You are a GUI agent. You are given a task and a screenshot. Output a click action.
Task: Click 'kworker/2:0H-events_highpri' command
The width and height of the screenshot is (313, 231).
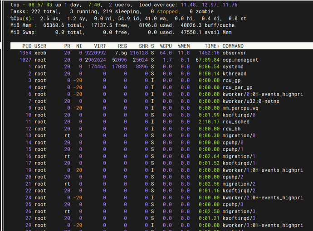pyautogui.click(x=263, y=197)
